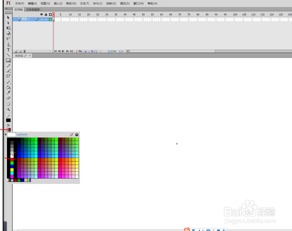
Task: Toggle visibility of layer 图层 1
Action: (42, 19)
